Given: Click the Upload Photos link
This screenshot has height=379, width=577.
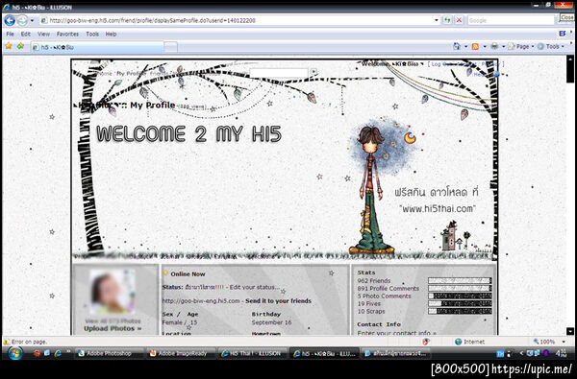Looking at the screenshot, I should tap(113, 329).
